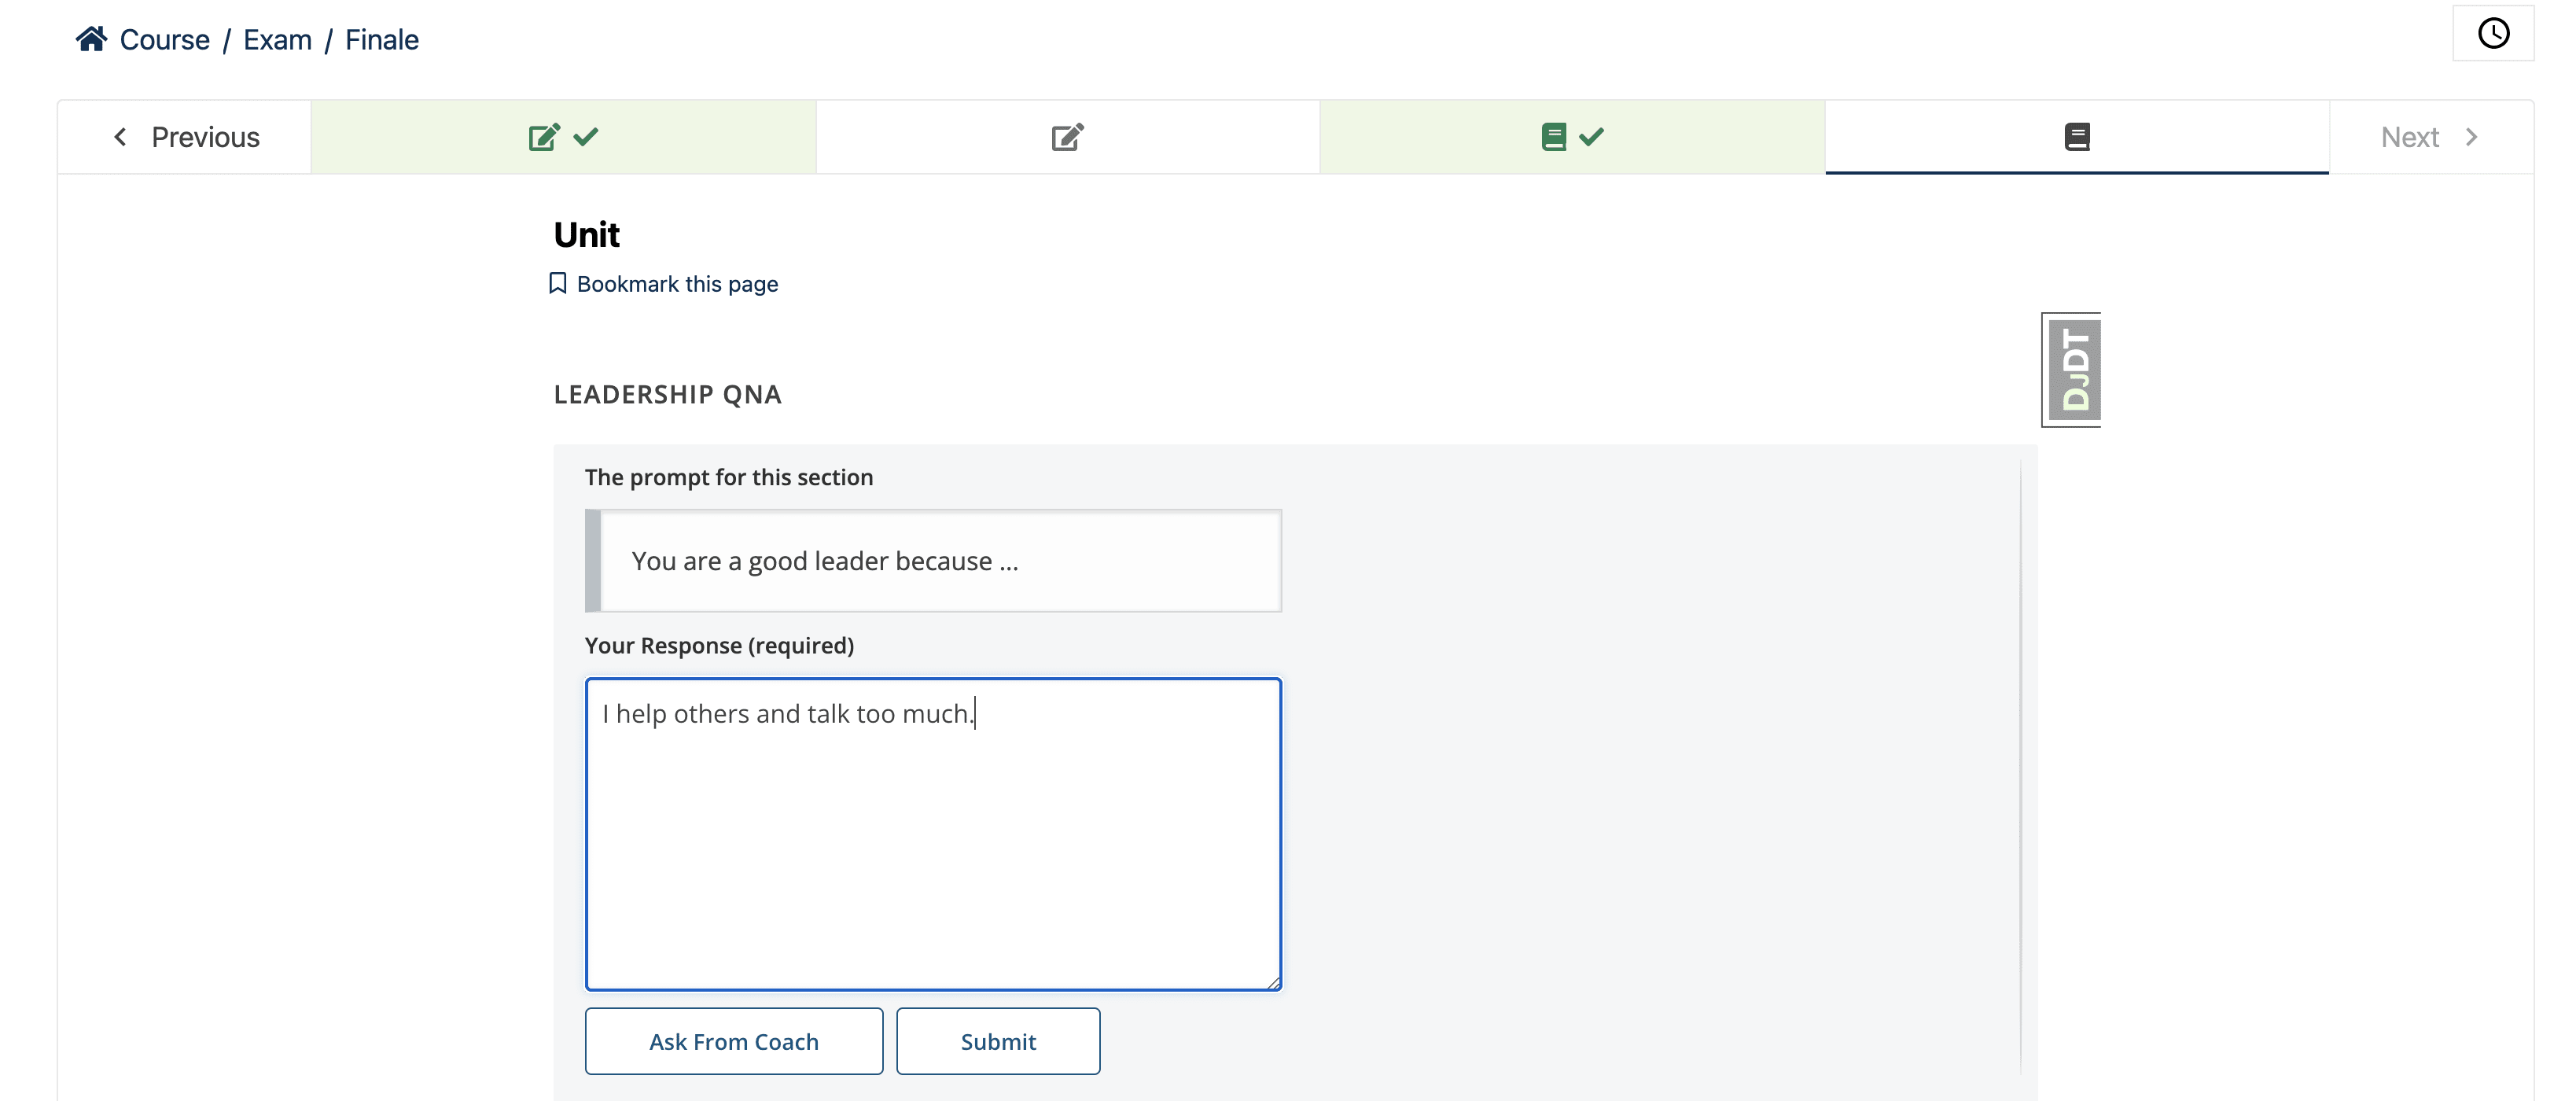Click the bookmark icon to bookmark page
The width and height of the screenshot is (2576, 1101).
tap(555, 282)
